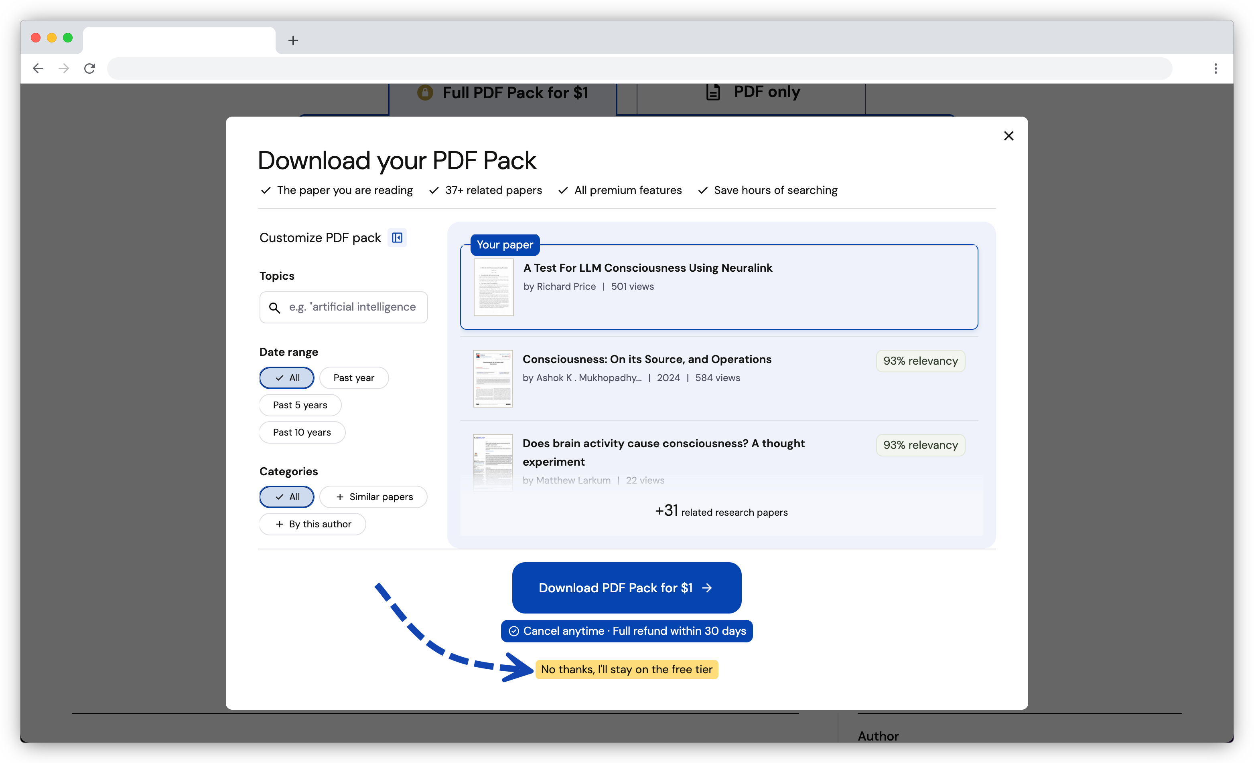The image size is (1254, 763).
Task: Click the document icon on PDF only
Action: coord(713,92)
